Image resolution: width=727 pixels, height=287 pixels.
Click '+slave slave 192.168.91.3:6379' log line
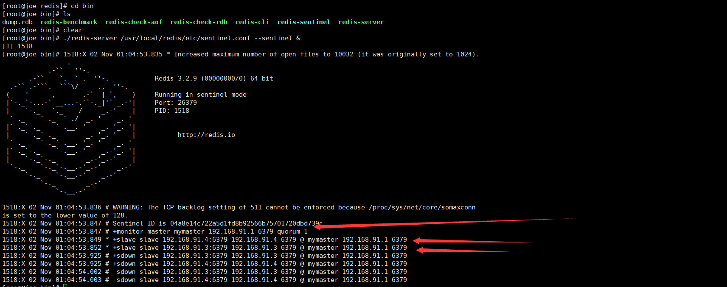pyautogui.click(x=205, y=248)
